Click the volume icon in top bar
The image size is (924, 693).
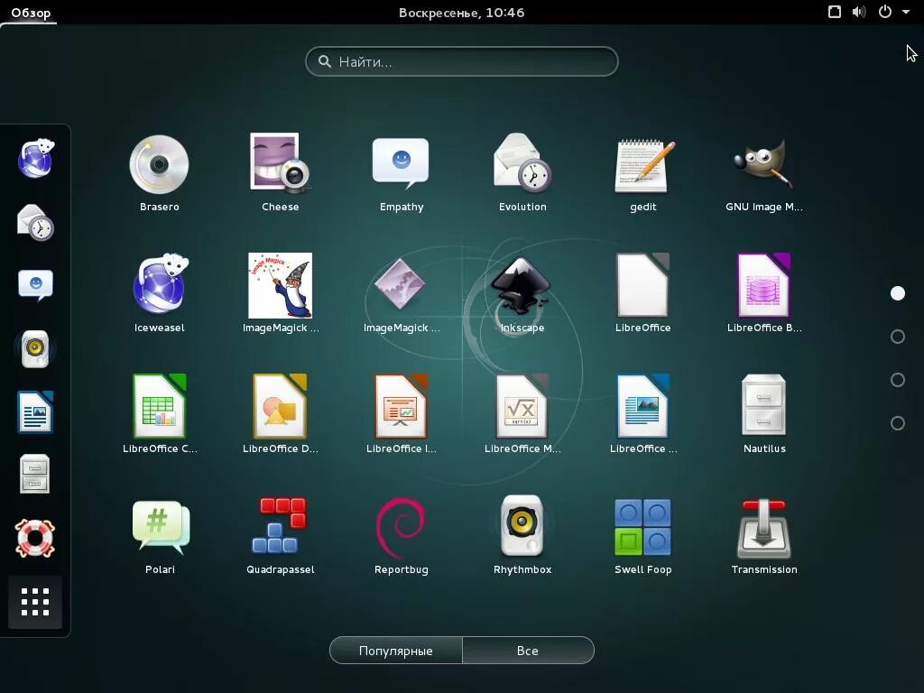859,12
